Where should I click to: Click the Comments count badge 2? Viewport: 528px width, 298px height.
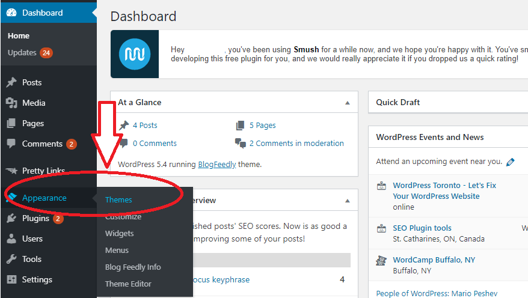point(72,144)
